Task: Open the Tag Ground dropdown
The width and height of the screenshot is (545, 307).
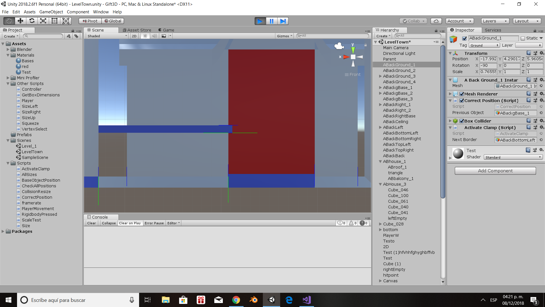Action: click(x=484, y=45)
